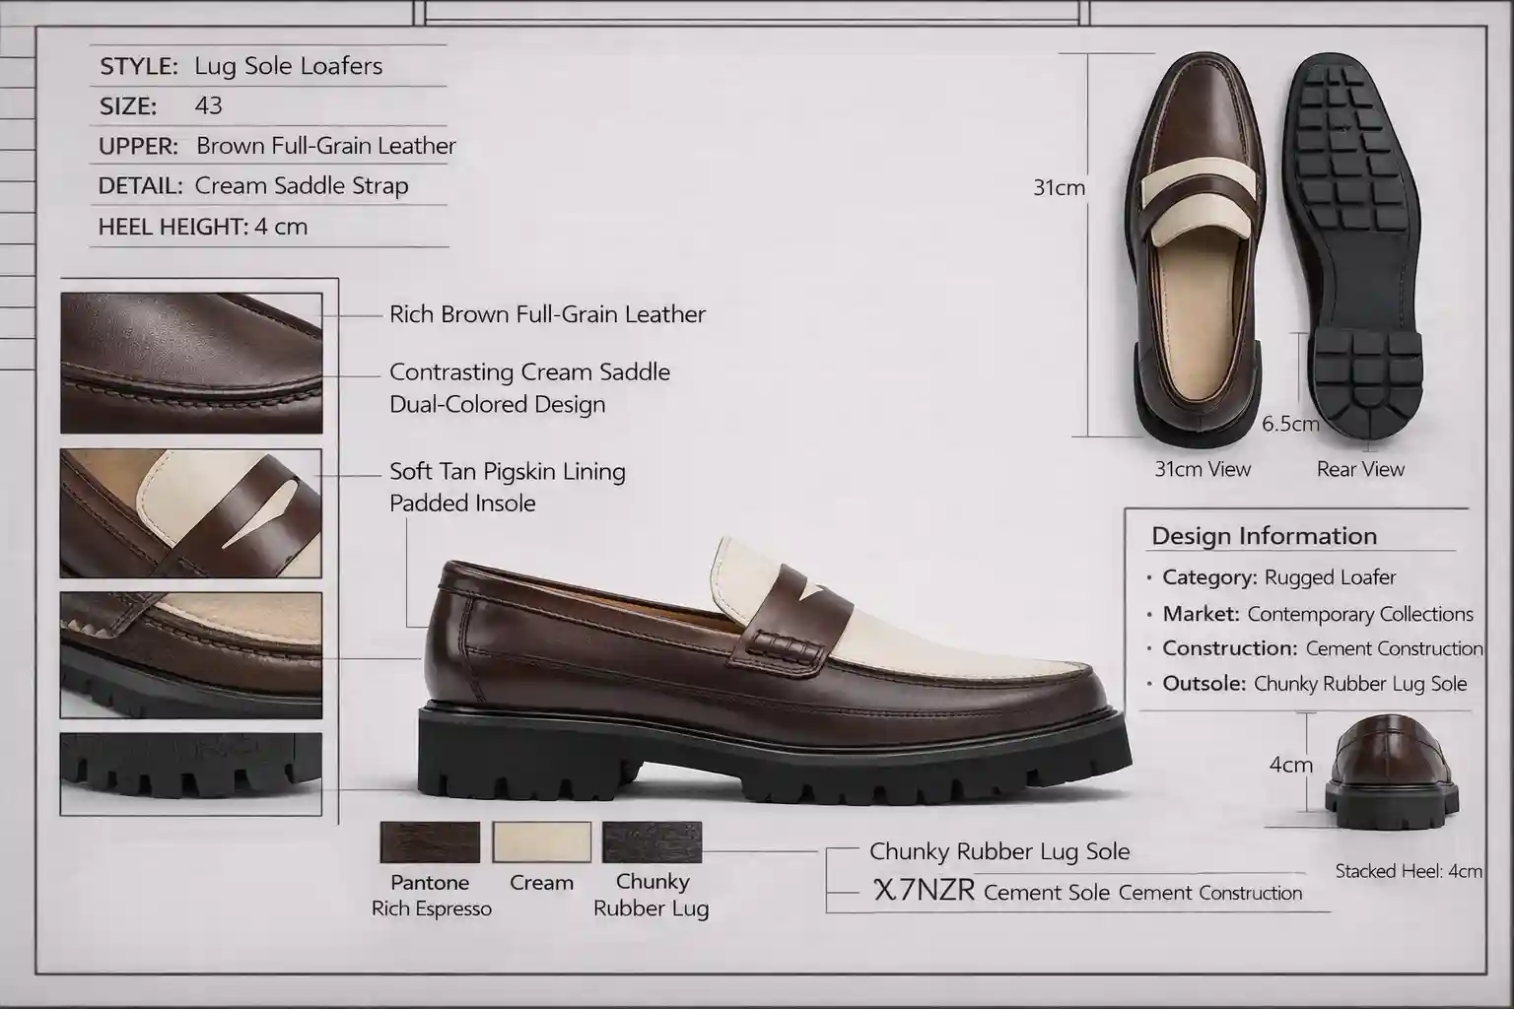Screen dimensions: 1514x1009
Task: Open the tan lining close-up thumbnail
Action: click(x=191, y=655)
